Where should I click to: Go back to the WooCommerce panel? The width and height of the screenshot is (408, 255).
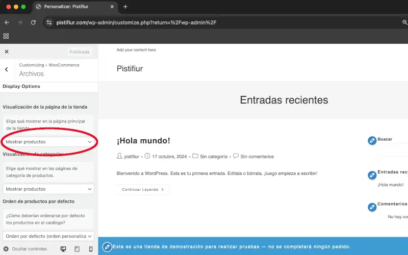[x=7, y=69]
